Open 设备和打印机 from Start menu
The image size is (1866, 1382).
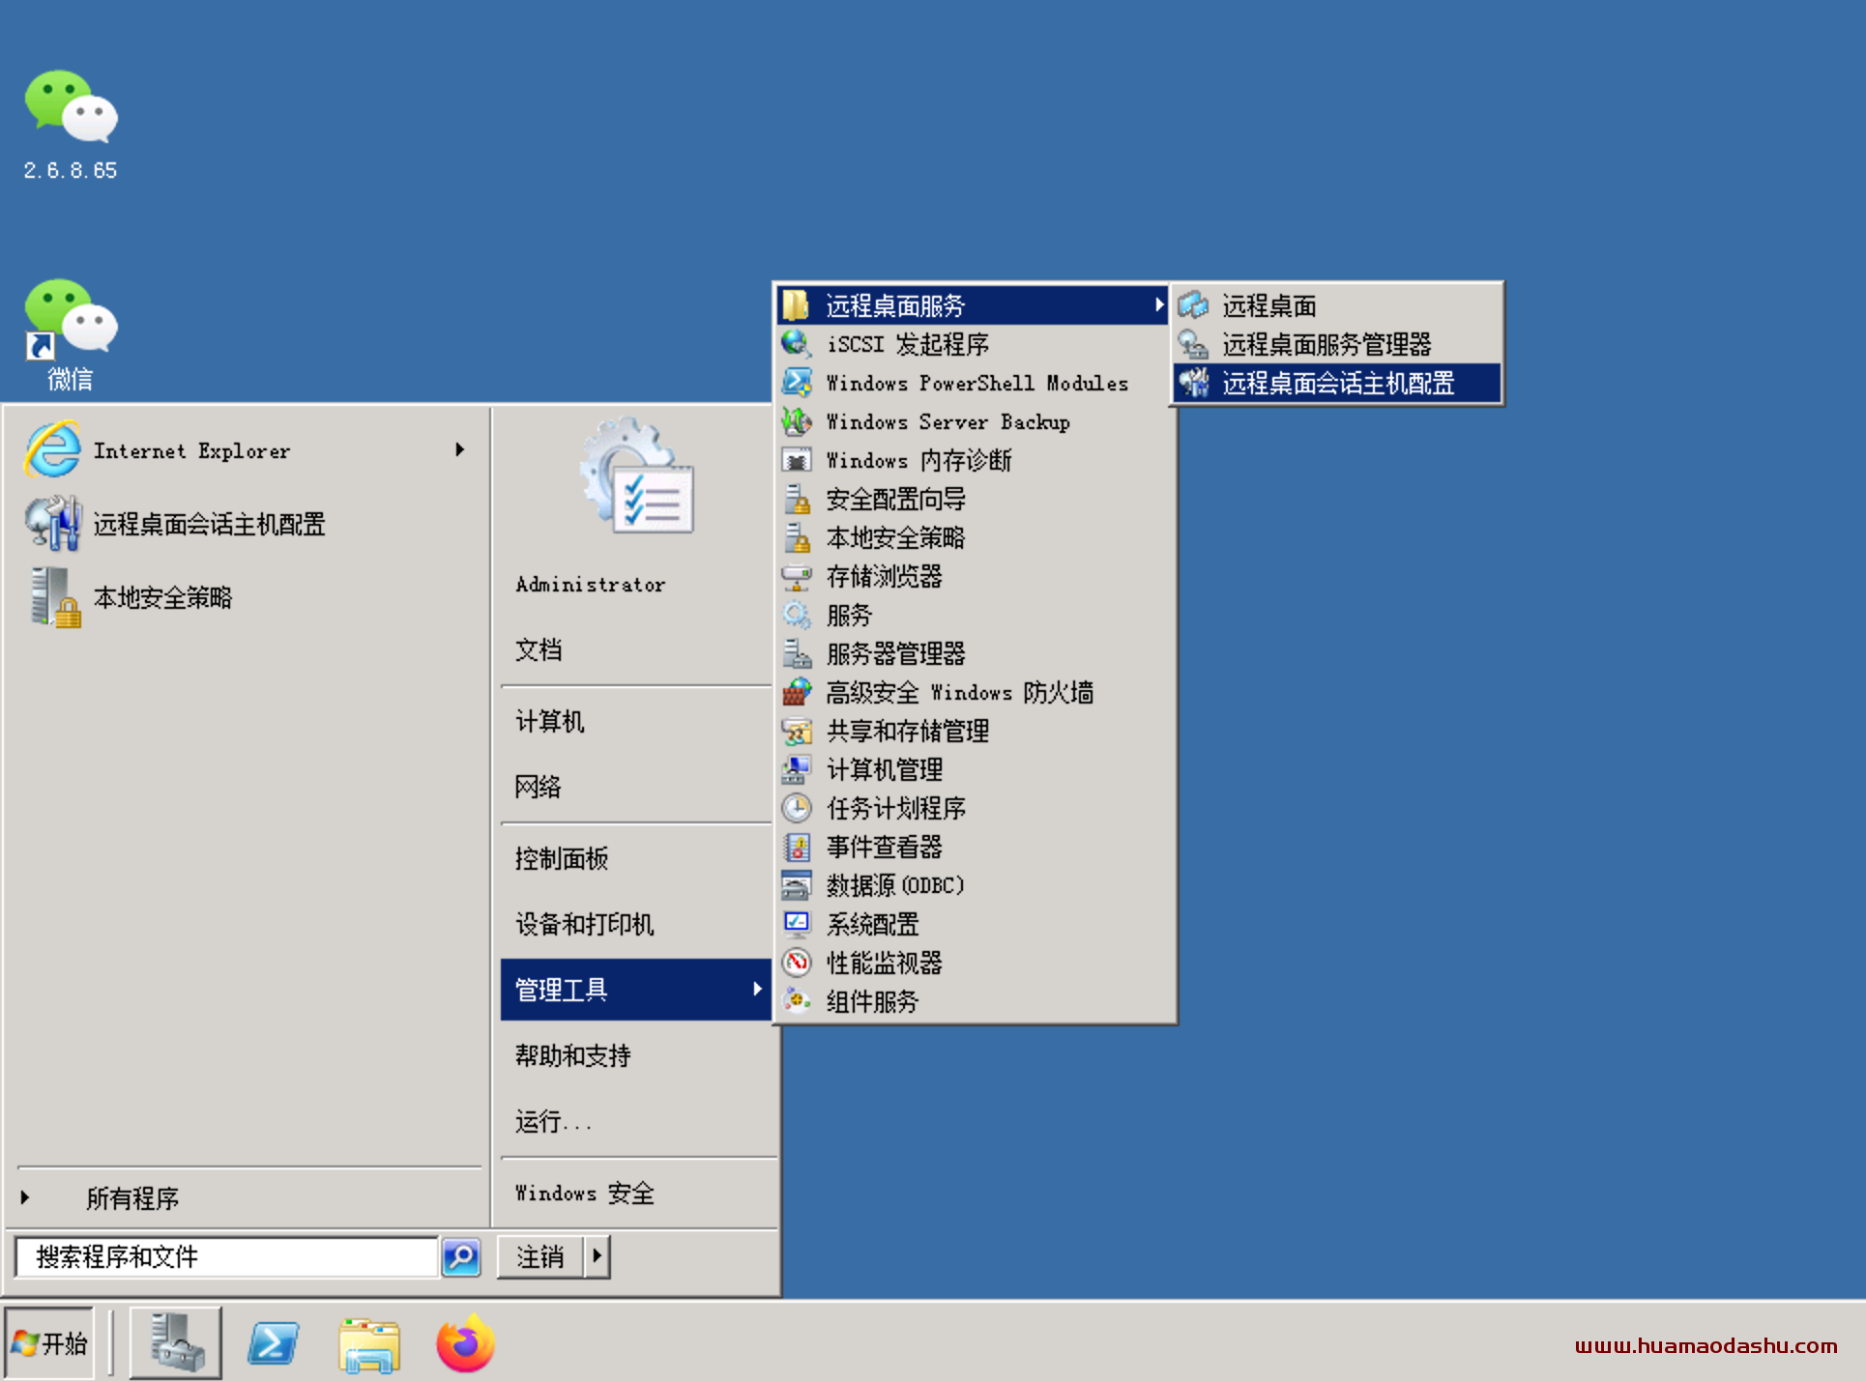point(585,924)
